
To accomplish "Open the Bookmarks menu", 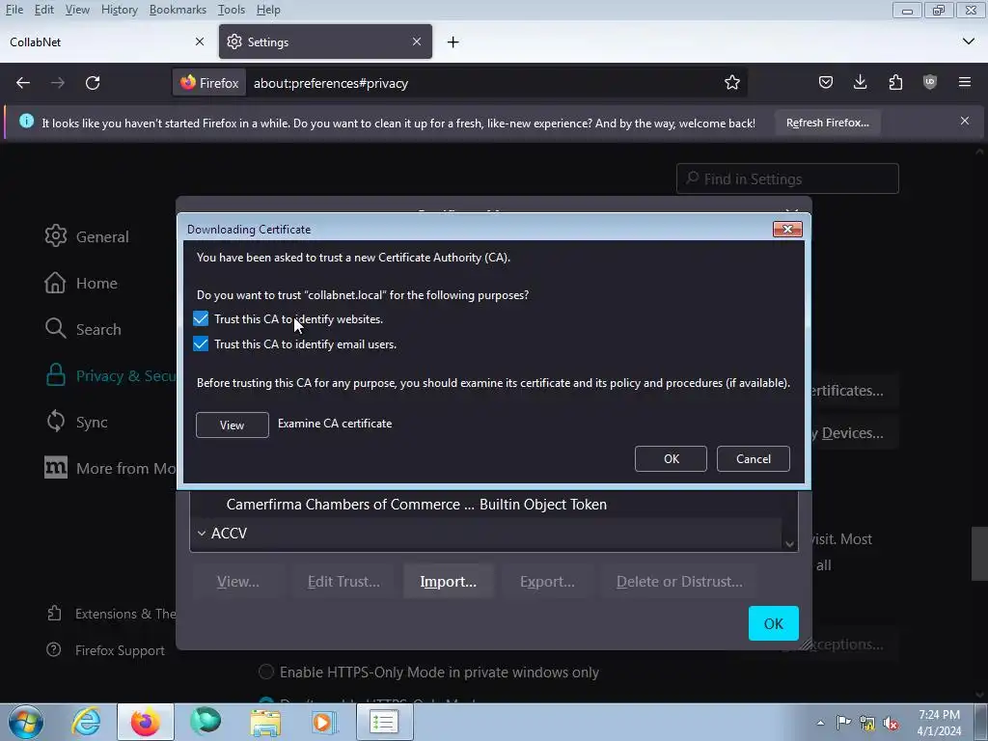I will 178,10.
